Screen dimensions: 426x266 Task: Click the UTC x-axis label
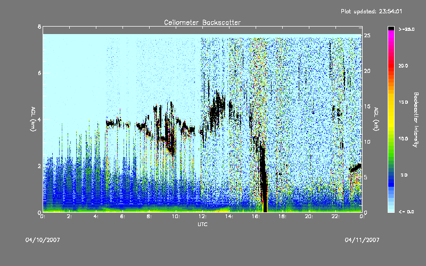(202, 224)
